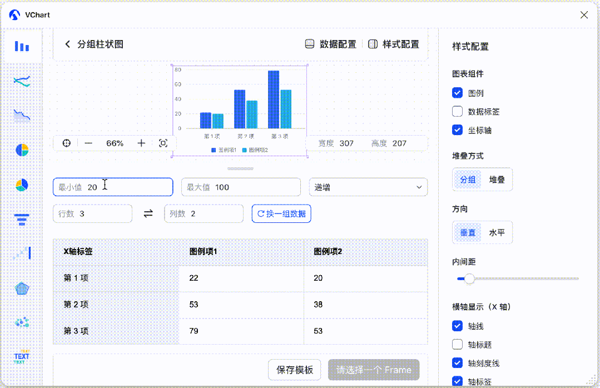
Task: Uncheck the 图例 checkbox
Action: [458, 93]
